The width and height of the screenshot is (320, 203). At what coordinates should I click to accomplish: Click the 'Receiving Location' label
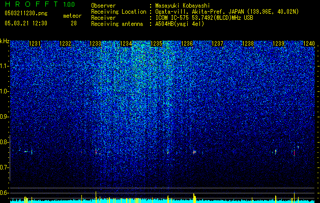pyautogui.click(x=119, y=12)
